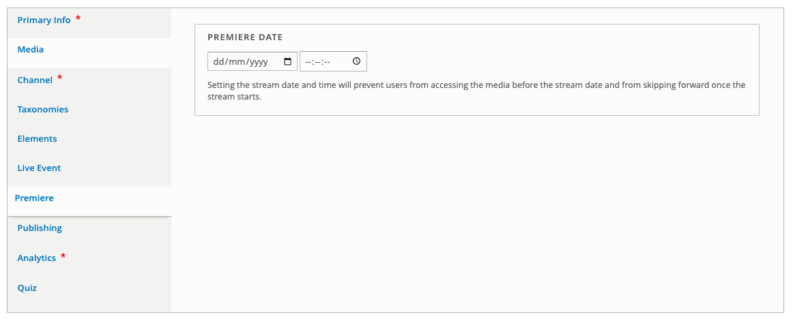Click the Premiere Date section heading
The height and width of the screenshot is (321, 793).
coord(245,37)
